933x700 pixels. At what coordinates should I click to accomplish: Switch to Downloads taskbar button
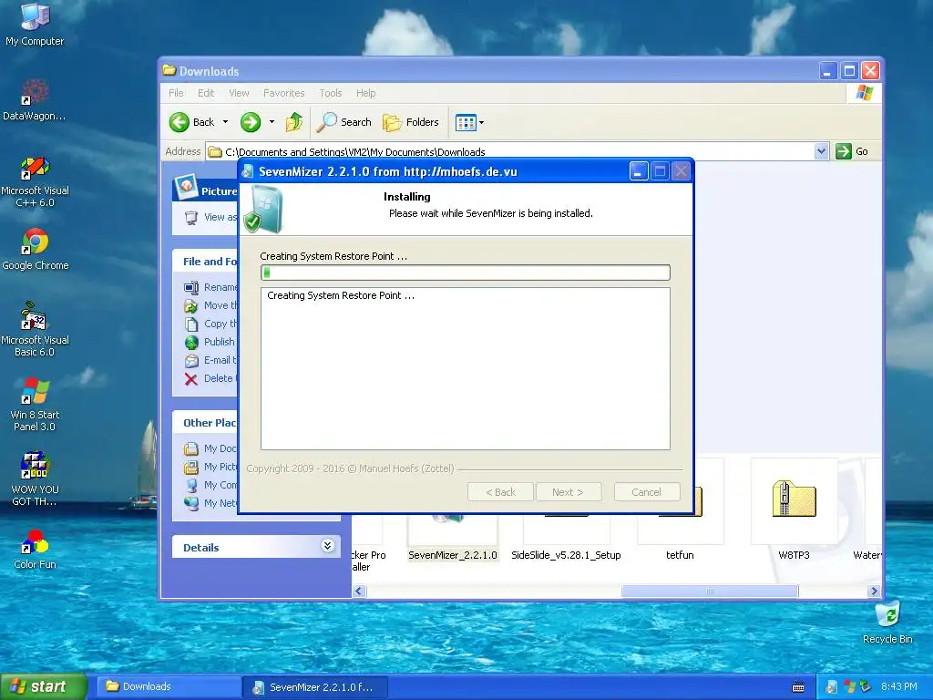click(x=169, y=686)
